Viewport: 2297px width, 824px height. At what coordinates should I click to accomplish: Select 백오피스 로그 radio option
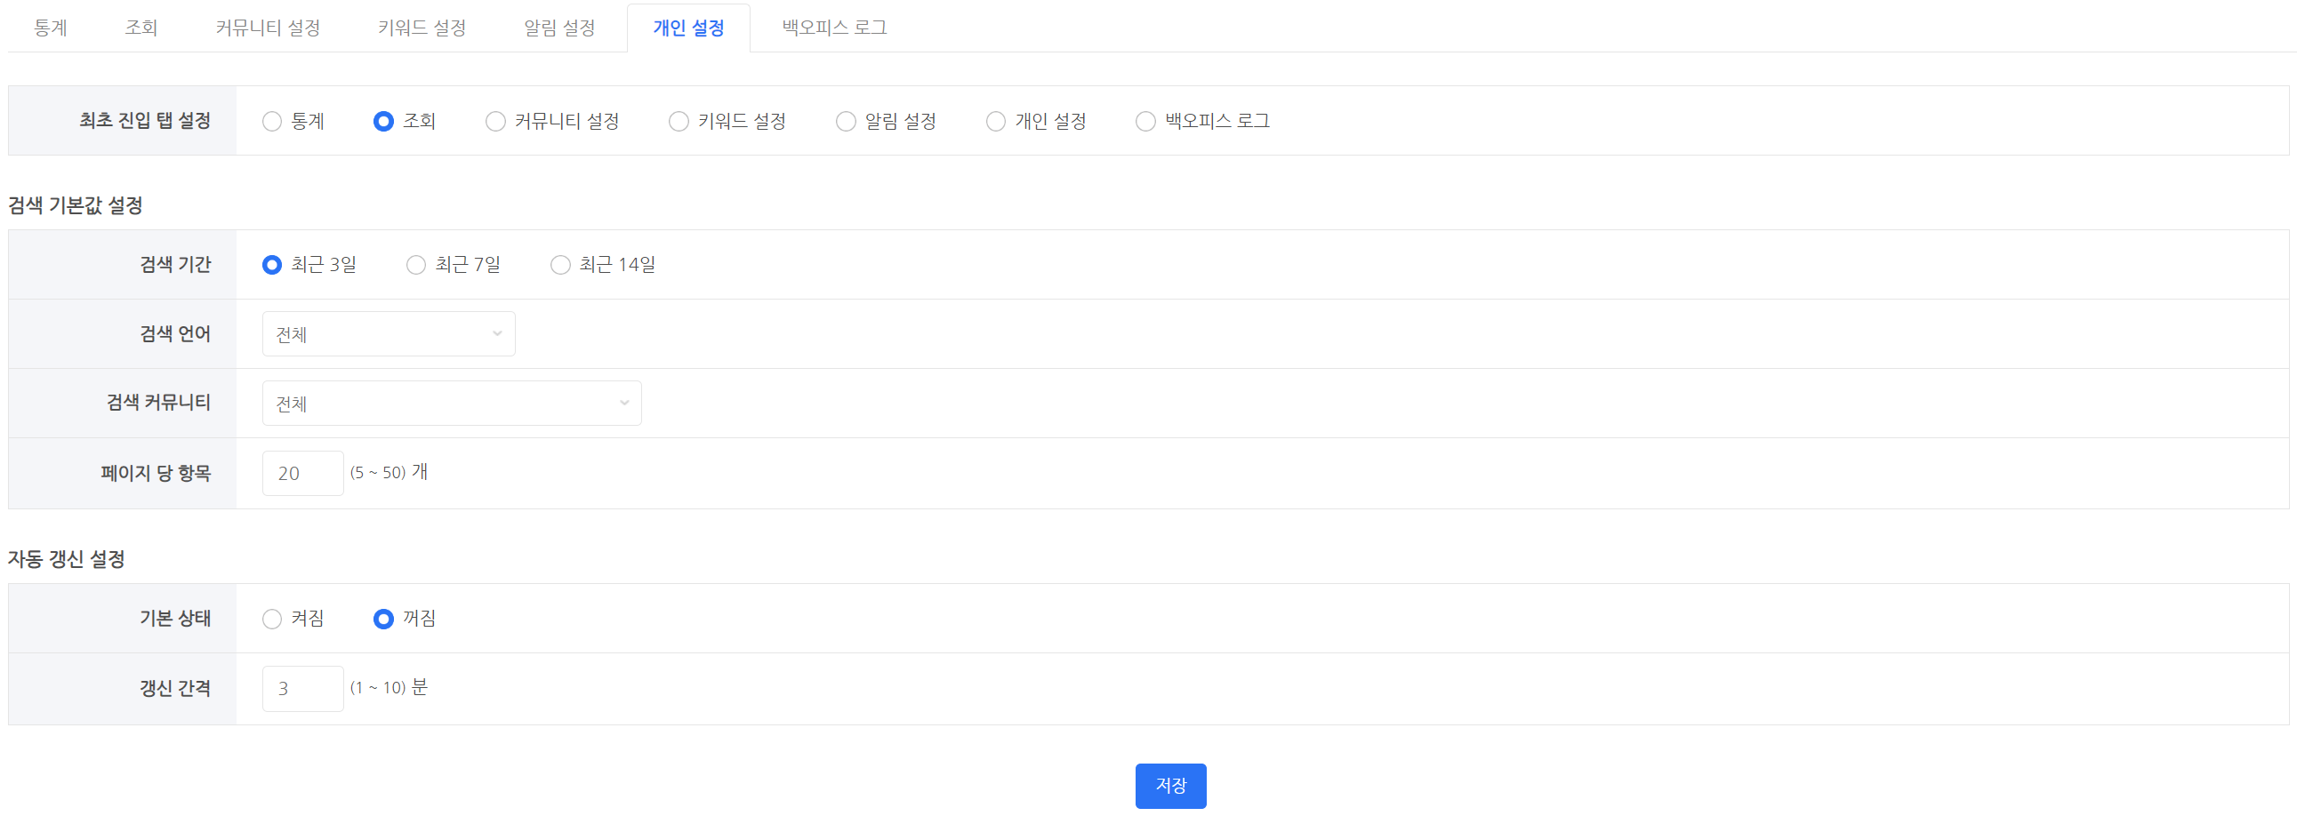click(1144, 121)
